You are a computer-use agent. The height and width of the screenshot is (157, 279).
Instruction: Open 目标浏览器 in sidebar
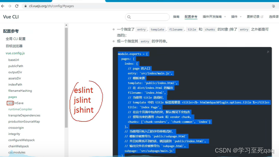pyautogui.click(x=14, y=46)
